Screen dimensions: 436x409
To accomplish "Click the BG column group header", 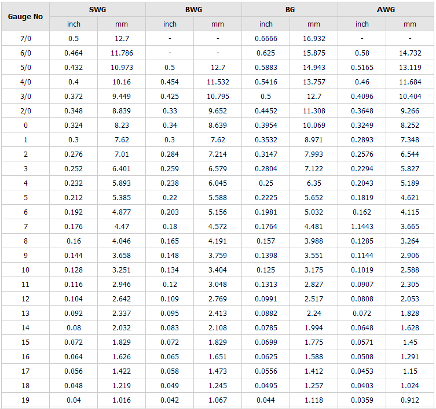I will click(x=290, y=10).
